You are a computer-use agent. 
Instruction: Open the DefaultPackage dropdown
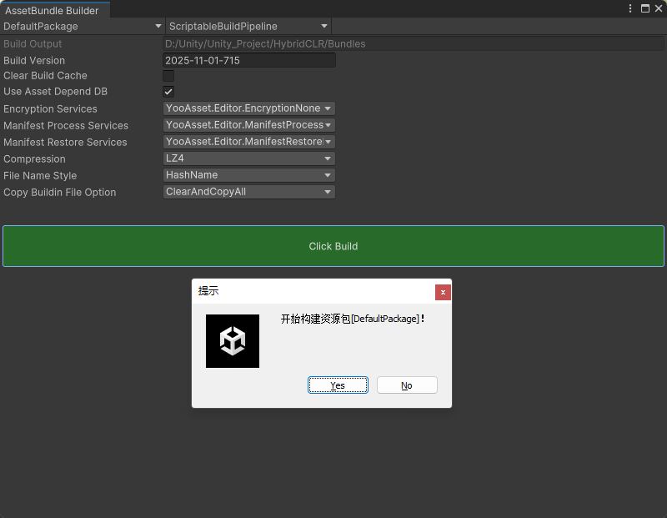pos(83,27)
